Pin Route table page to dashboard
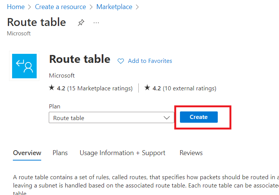 (x=81, y=23)
